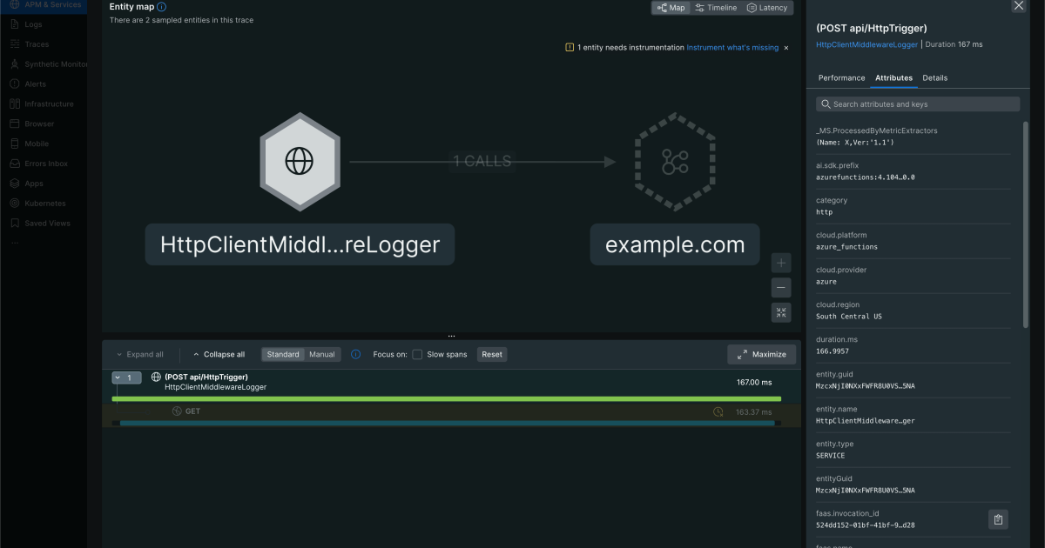Click Expand all above the waterfall
The height and width of the screenshot is (548, 1045).
click(140, 354)
